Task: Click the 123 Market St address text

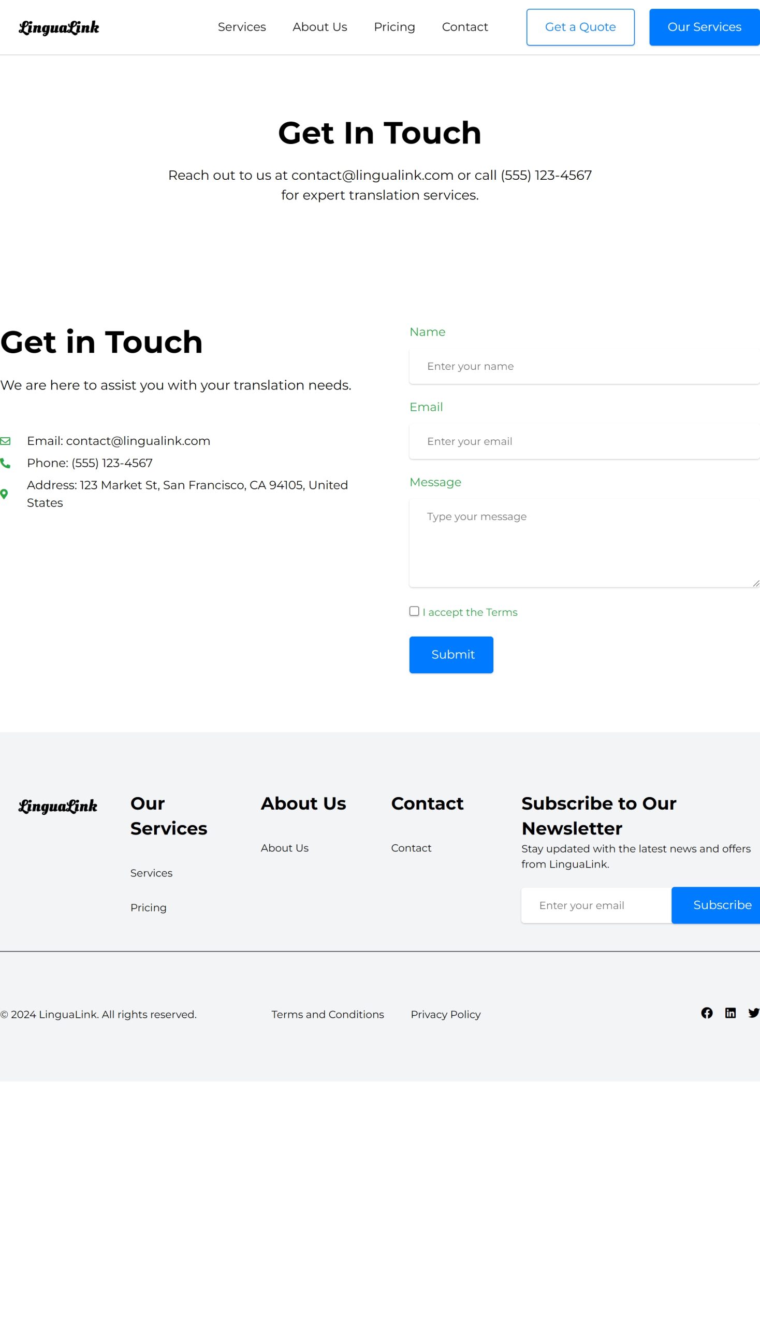Action: click(x=187, y=494)
